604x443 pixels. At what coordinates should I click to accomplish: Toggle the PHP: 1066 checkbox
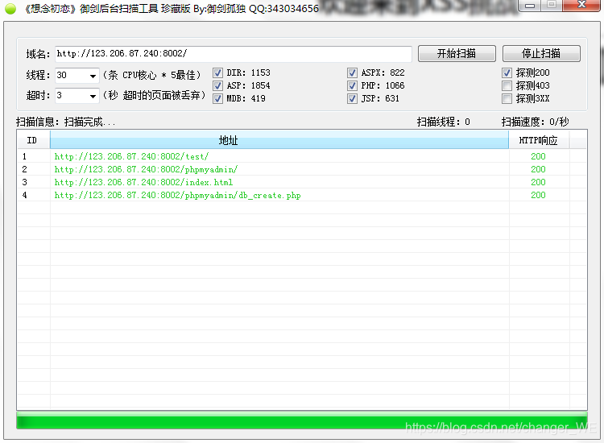[x=352, y=85]
